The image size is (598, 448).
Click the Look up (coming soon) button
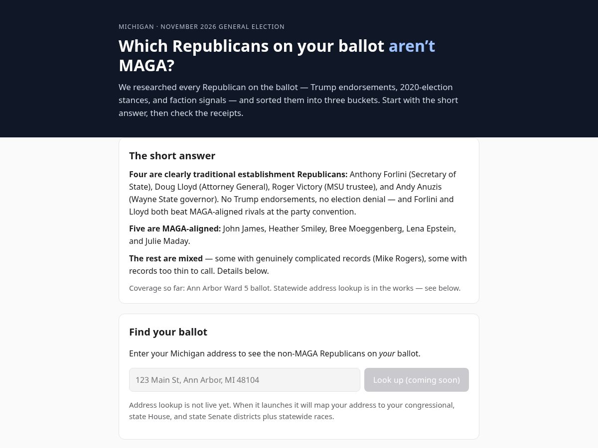[417, 380]
